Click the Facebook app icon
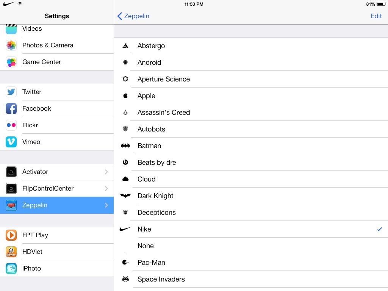This screenshot has height=291, width=388. [11, 108]
